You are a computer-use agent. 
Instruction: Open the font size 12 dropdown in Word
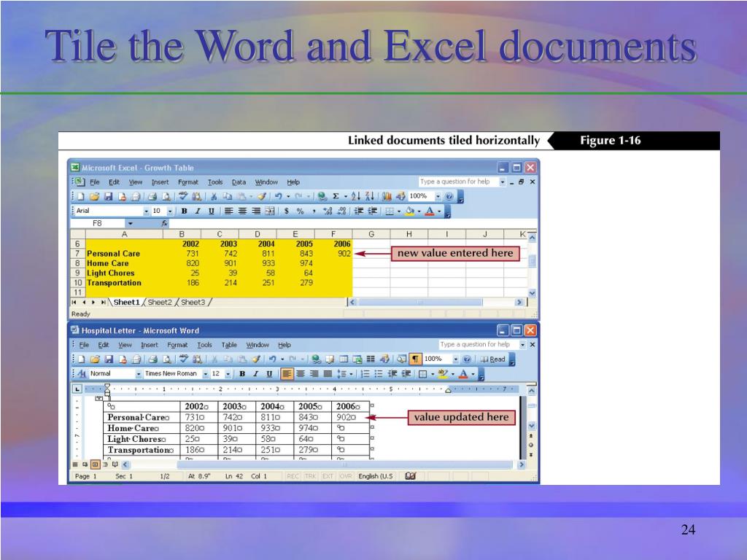pos(228,374)
